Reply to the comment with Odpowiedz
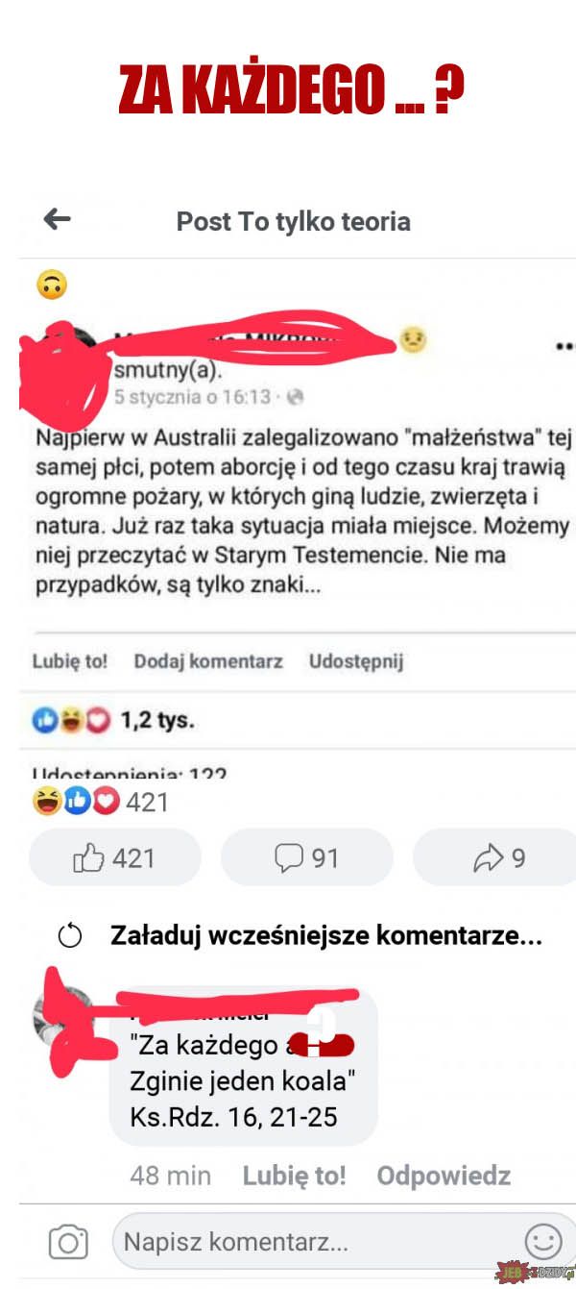576x1289 pixels. [x=444, y=1176]
